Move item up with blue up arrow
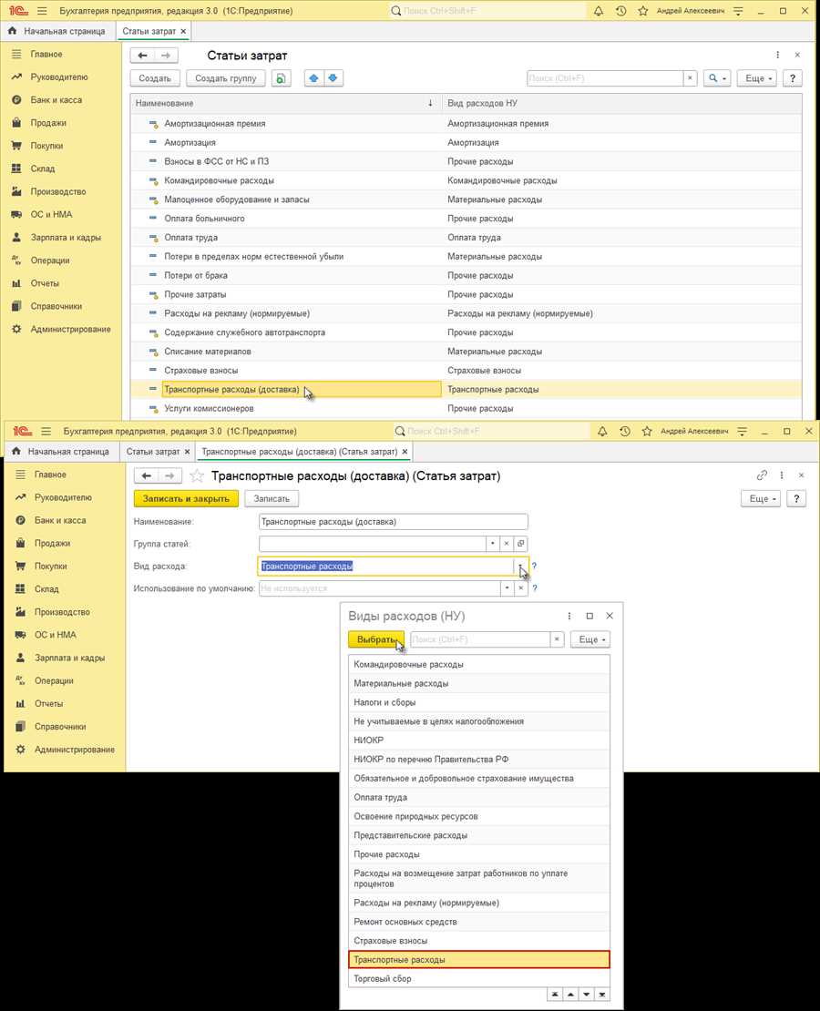This screenshot has height=1011, width=820. tap(313, 78)
